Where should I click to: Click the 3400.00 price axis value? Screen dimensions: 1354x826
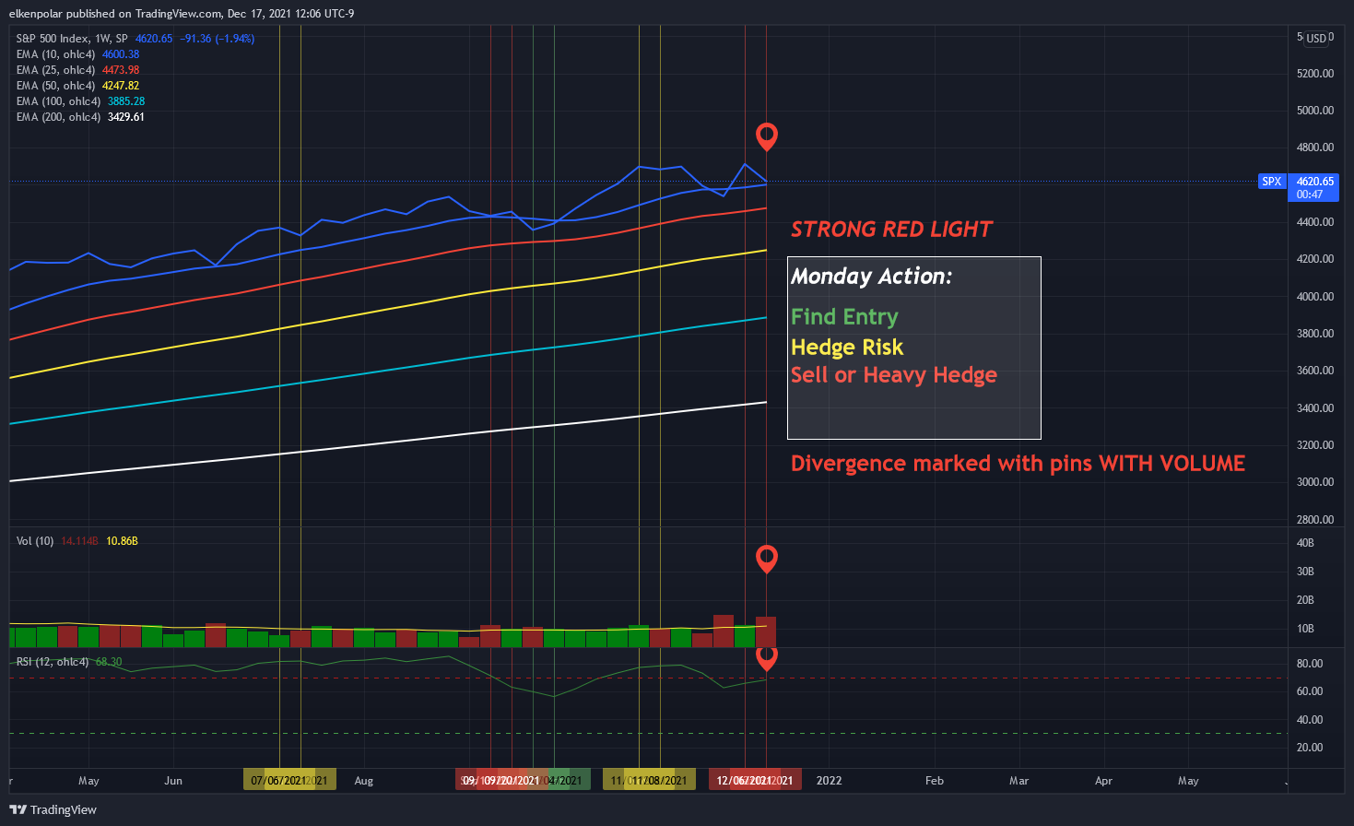pos(1315,408)
